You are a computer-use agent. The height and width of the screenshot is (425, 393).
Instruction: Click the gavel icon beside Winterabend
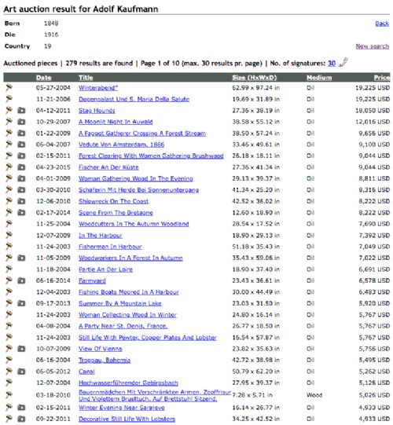[9, 87]
